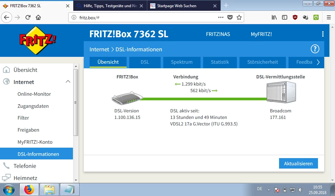Viewport: 335px width, 196px height.
Task: Reload the current page
Action: coord(28,18)
